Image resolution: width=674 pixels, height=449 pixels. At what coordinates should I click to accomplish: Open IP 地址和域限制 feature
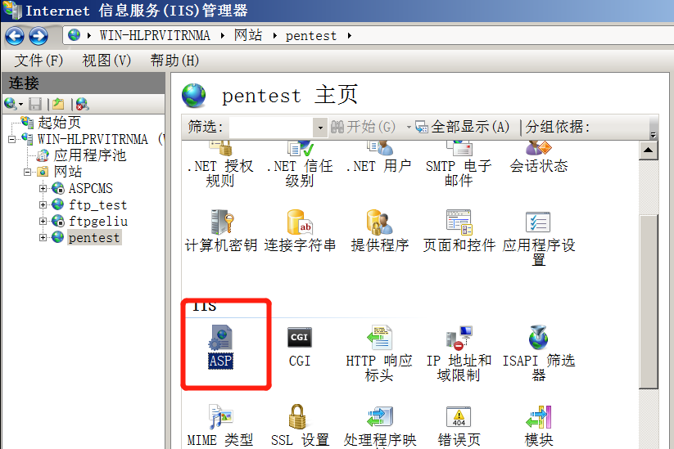[x=459, y=353]
